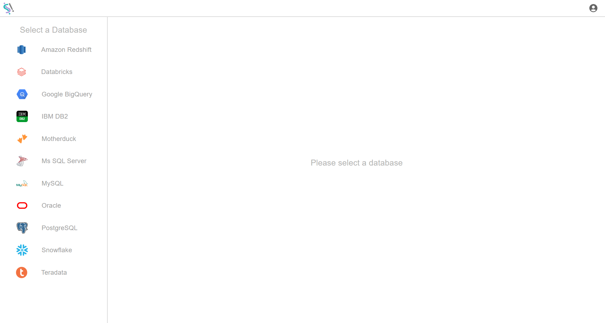The width and height of the screenshot is (605, 323).
Task: Select Databricks database icon
Action: click(22, 72)
